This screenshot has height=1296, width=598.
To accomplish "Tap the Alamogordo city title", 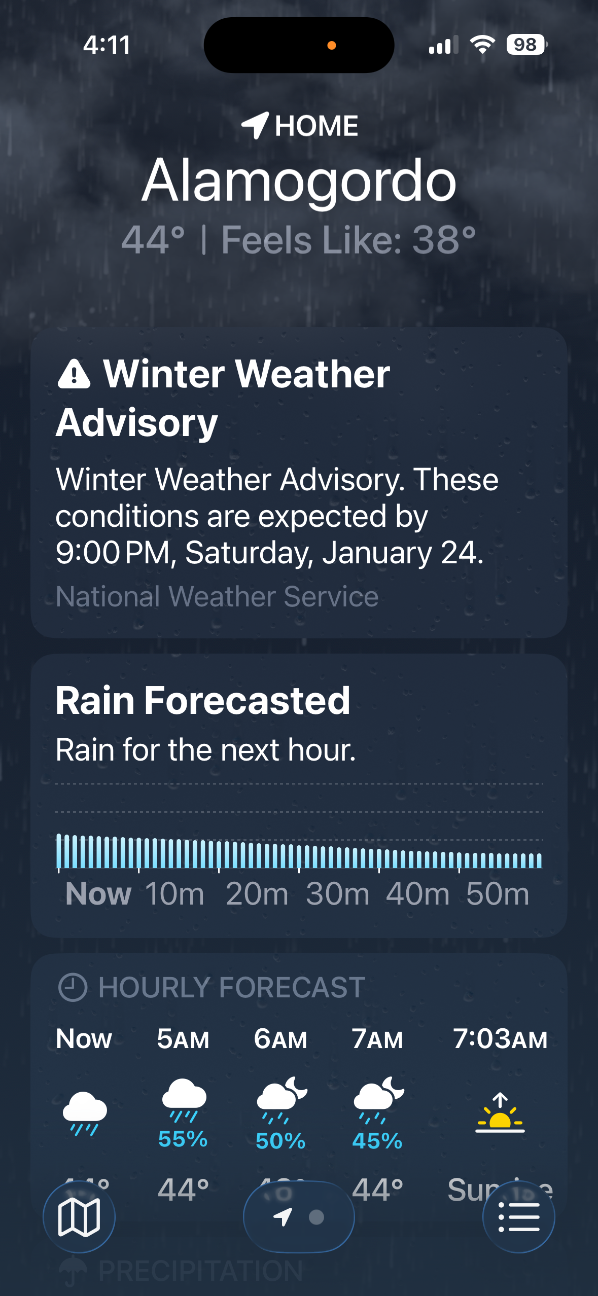I will pos(299,181).
